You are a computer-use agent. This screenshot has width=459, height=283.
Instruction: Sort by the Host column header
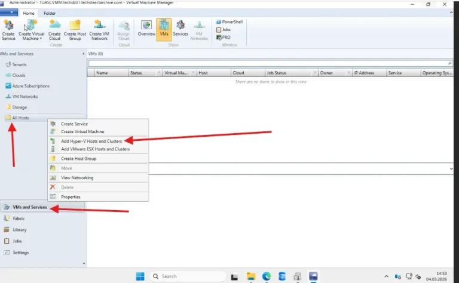(214, 73)
